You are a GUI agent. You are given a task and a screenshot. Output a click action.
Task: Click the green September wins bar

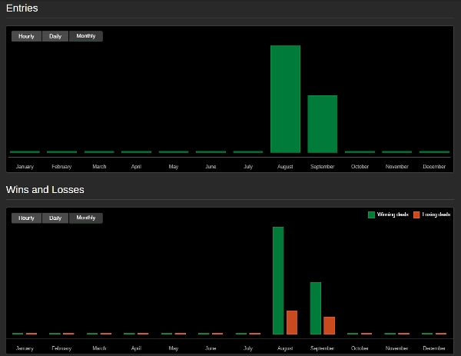(x=315, y=308)
